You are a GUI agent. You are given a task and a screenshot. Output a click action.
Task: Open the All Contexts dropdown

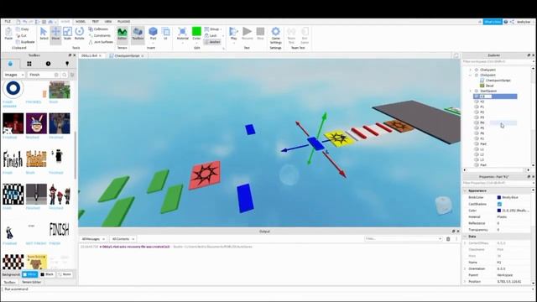pyautogui.click(x=123, y=238)
